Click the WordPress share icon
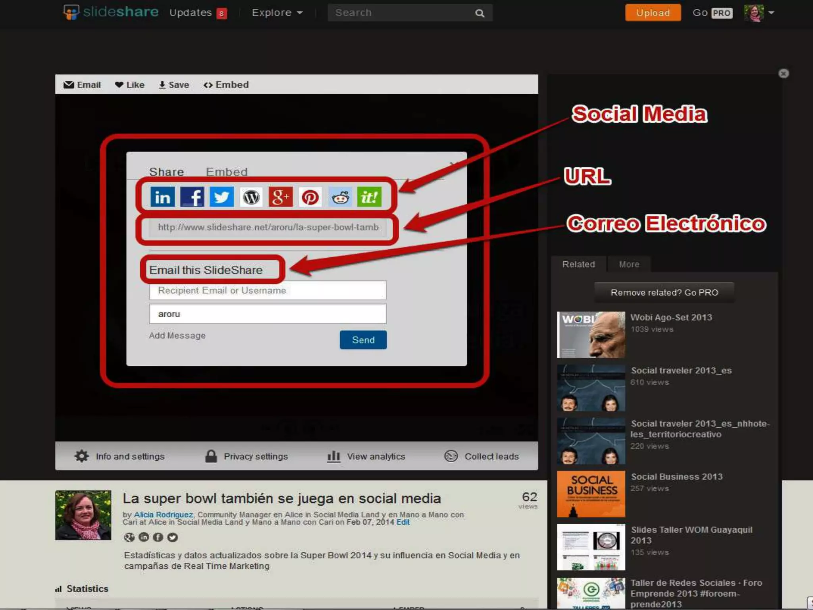Image resolution: width=813 pixels, height=610 pixels. coord(251,197)
